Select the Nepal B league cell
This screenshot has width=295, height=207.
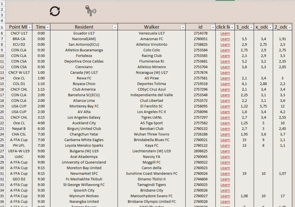19,129
